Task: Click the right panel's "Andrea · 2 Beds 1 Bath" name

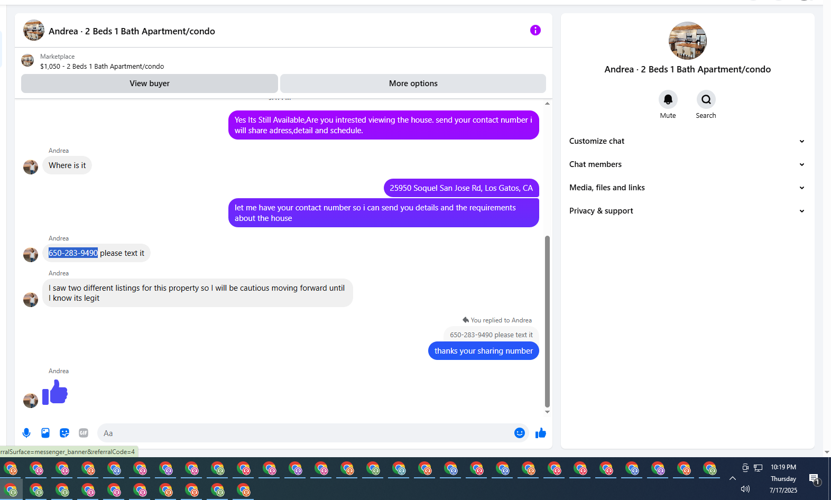Action: click(688, 69)
